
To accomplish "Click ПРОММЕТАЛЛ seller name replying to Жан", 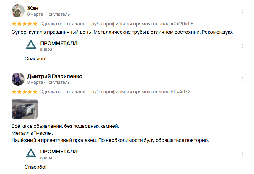I will (59, 43).
